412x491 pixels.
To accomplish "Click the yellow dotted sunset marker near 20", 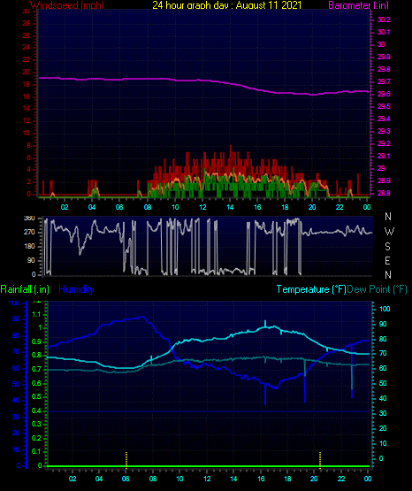I will click(x=320, y=459).
